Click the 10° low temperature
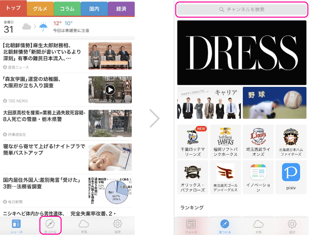The width and height of the screenshot is (309, 235). coord(68,24)
